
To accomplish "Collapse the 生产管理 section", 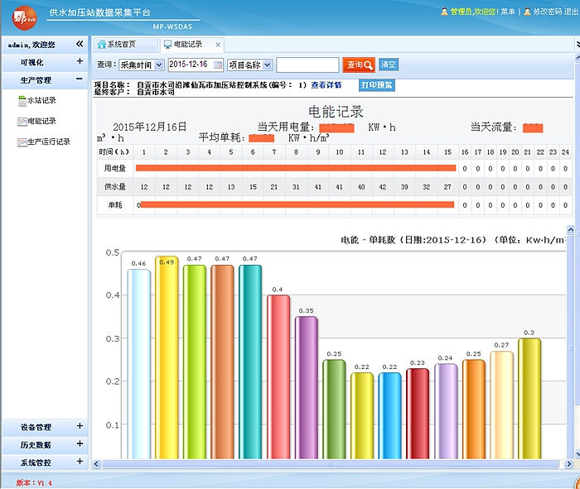I will (x=80, y=80).
